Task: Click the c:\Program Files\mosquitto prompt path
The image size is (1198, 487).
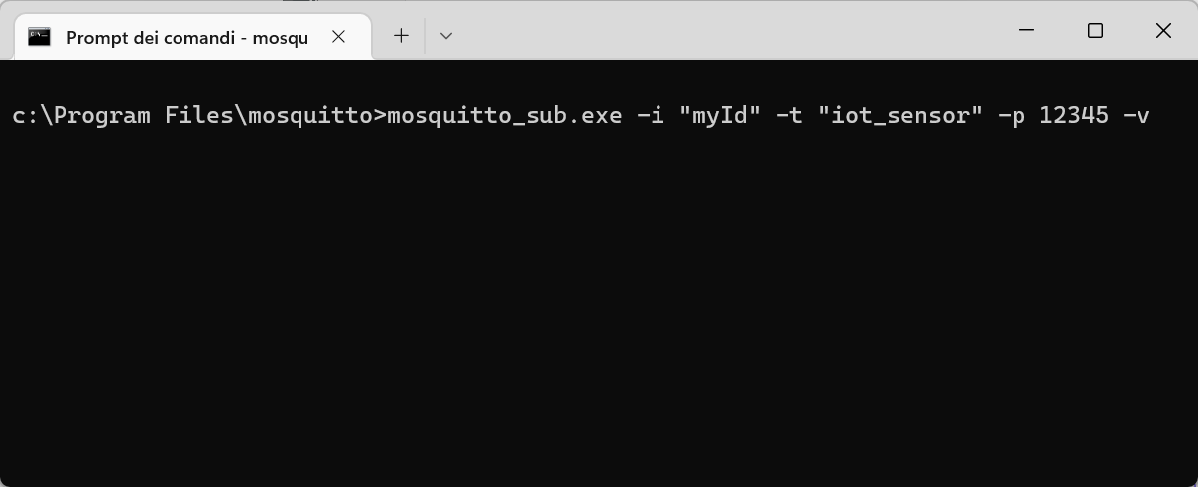Action: coord(191,116)
